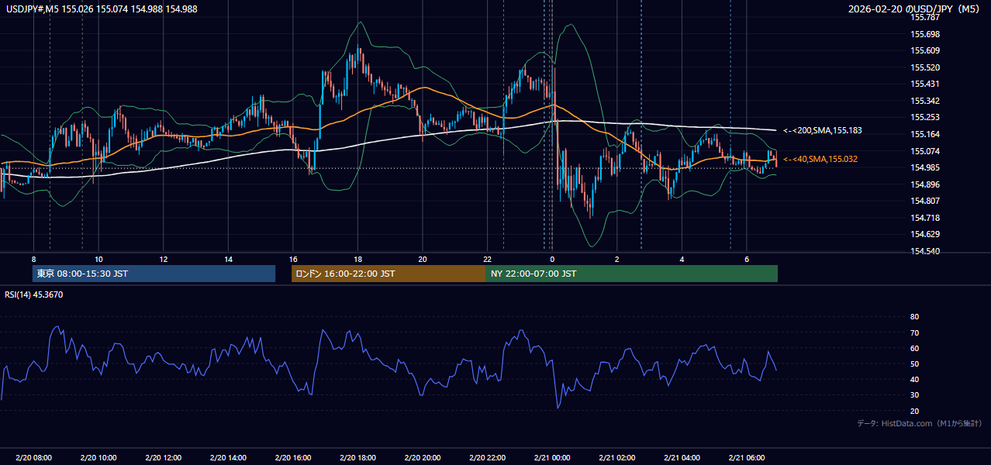Click the 2/21 00:00 time label
Screen dimensions: 991x465
click(x=552, y=458)
